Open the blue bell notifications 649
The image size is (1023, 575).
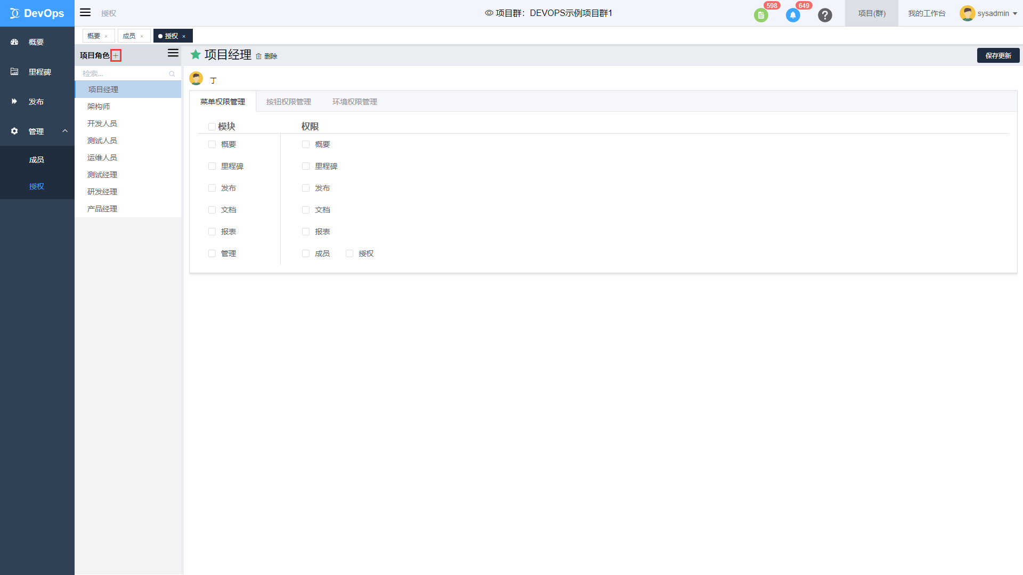pyautogui.click(x=793, y=15)
